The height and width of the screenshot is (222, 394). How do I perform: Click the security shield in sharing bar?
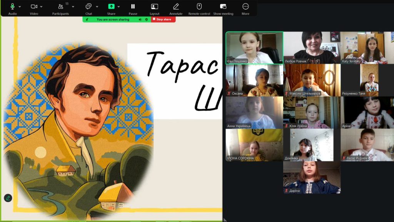click(x=147, y=19)
